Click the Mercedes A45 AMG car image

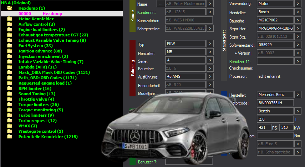tap(175, 128)
